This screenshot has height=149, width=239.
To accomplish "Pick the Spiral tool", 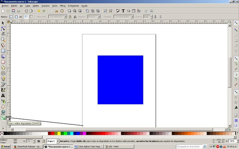I will click(x=3, y=73).
